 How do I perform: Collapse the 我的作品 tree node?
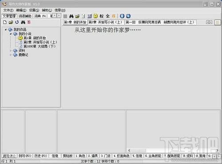(5, 30)
